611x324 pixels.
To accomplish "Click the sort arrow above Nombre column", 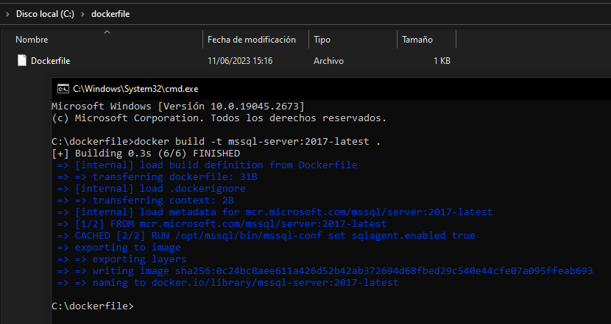I will point(107,32).
